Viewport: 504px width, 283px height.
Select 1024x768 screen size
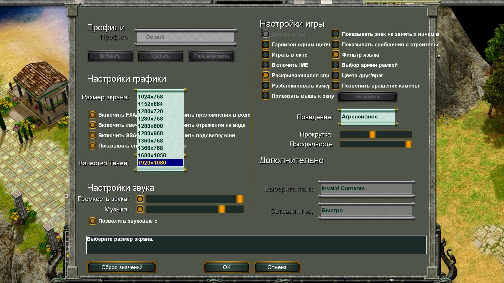(x=160, y=97)
